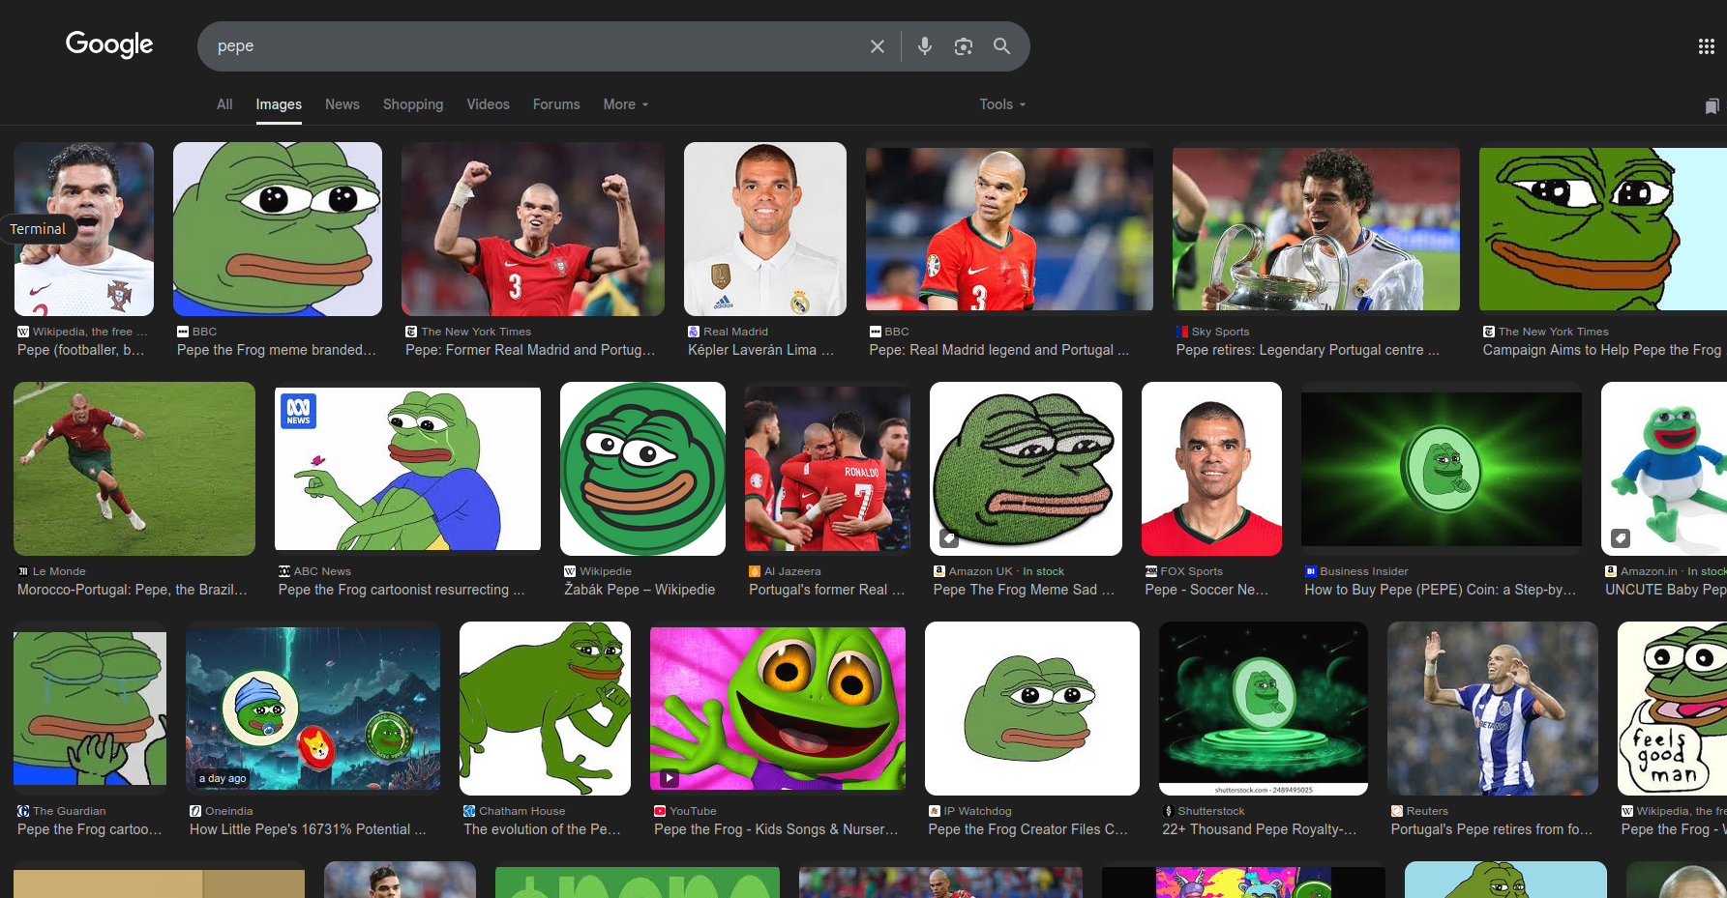
Task: Switch to the All results tab
Action: pos(224,104)
